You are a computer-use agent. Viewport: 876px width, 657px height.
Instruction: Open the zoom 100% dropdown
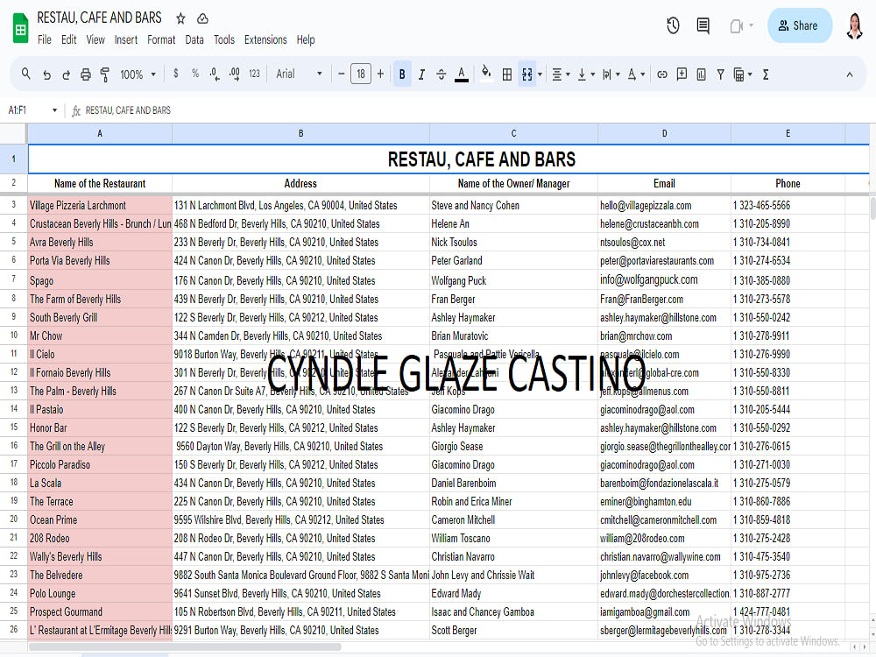point(138,74)
